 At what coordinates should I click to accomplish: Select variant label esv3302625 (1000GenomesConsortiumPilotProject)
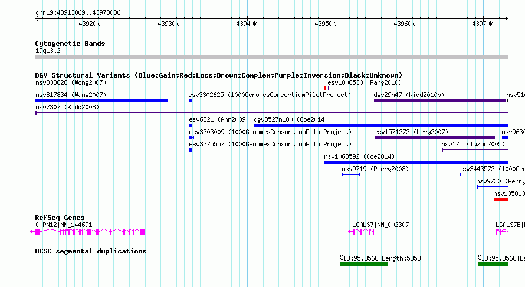(270, 95)
